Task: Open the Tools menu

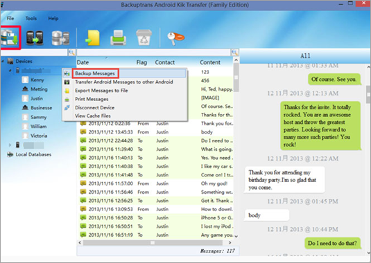Action: click(x=31, y=18)
